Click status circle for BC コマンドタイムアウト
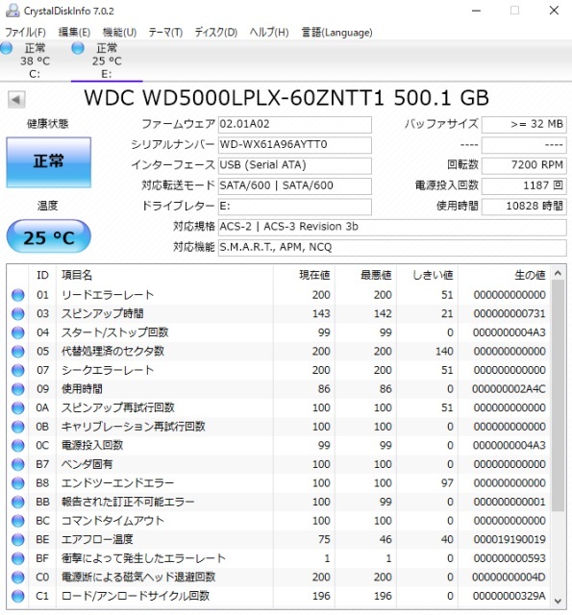This screenshot has width=572, height=615. pyautogui.click(x=17, y=521)
